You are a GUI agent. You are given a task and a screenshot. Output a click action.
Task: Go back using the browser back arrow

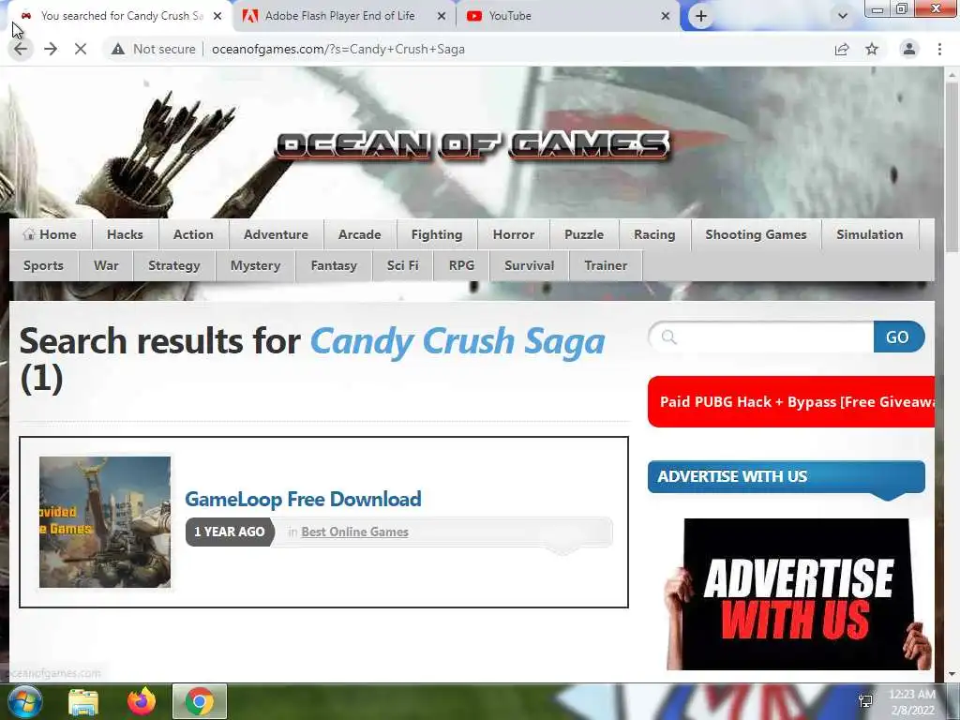click(21, 49)
